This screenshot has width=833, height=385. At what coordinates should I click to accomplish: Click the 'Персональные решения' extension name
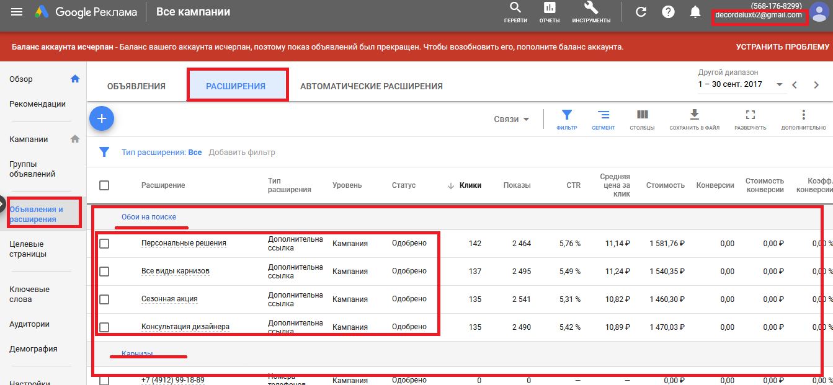tap(184, 243)
